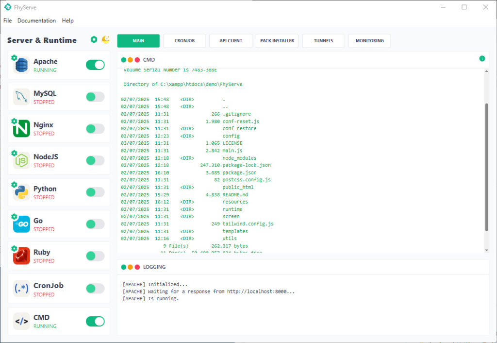The image size is (497, 343).
Task: Click the green dot in CMD panel header
Action: point(124,60)
